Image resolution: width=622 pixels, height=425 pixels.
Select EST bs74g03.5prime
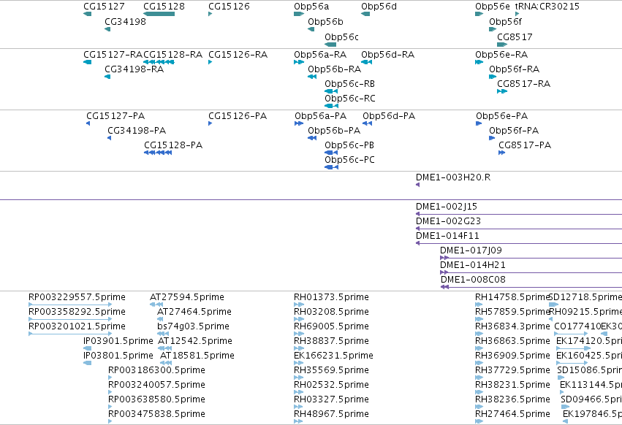193,326
